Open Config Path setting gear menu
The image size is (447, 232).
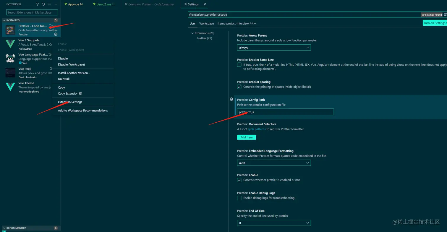point(231,99)
